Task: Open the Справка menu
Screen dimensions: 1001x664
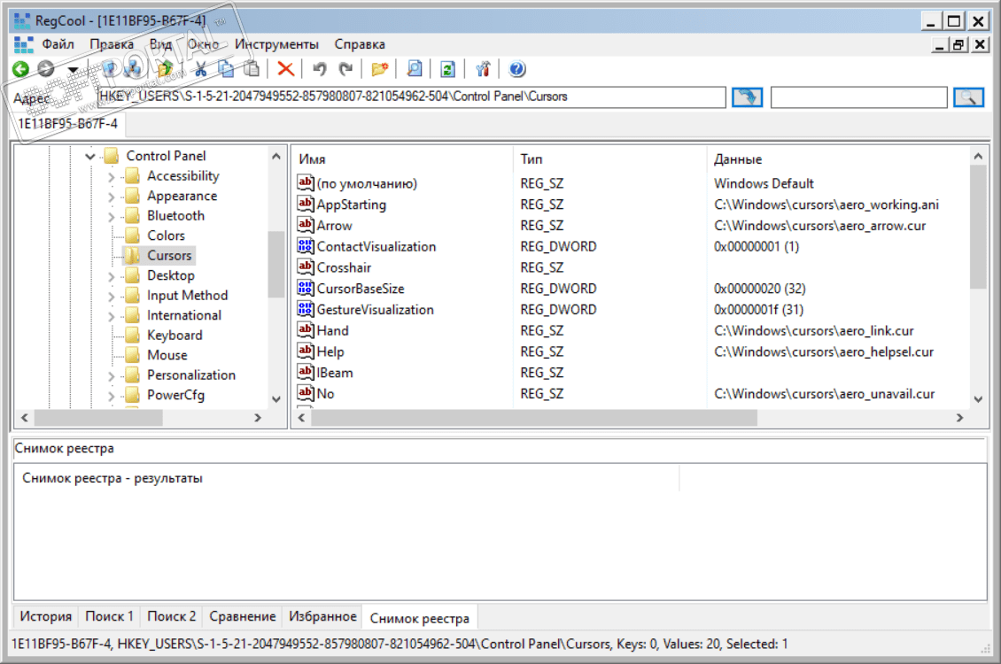Action: tap(360, 44)
